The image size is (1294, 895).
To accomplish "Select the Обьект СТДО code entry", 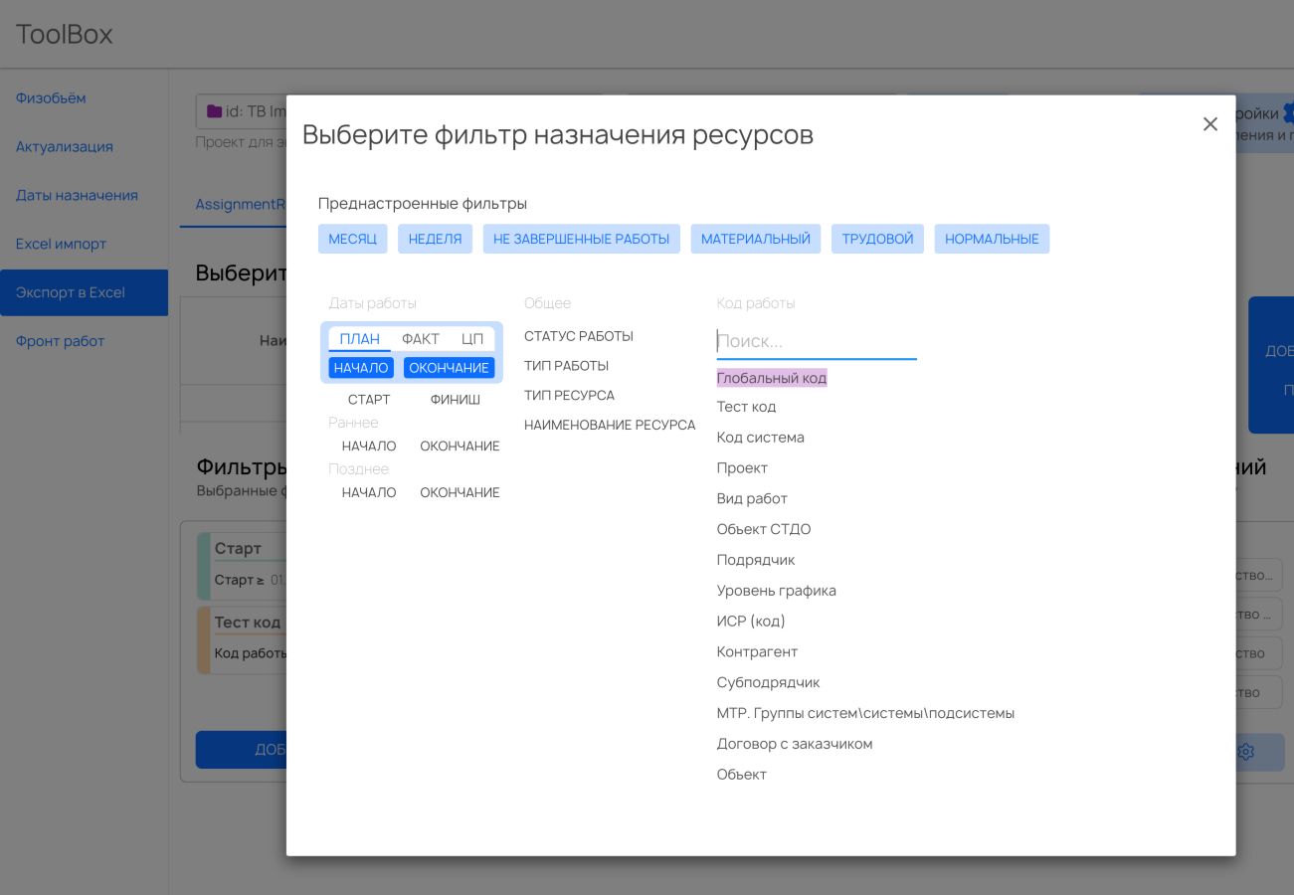I will (764, 529).
